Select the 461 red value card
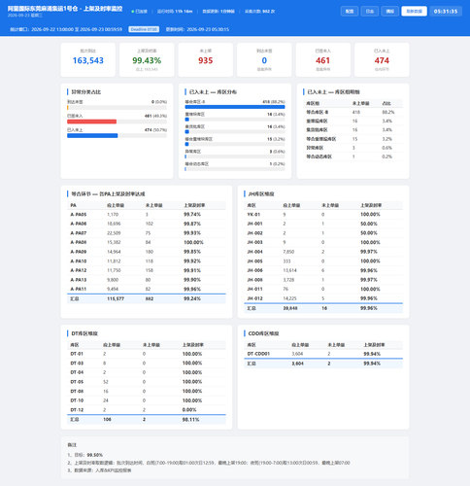Viewport: 470px width, 486px height. click(323, 60)
